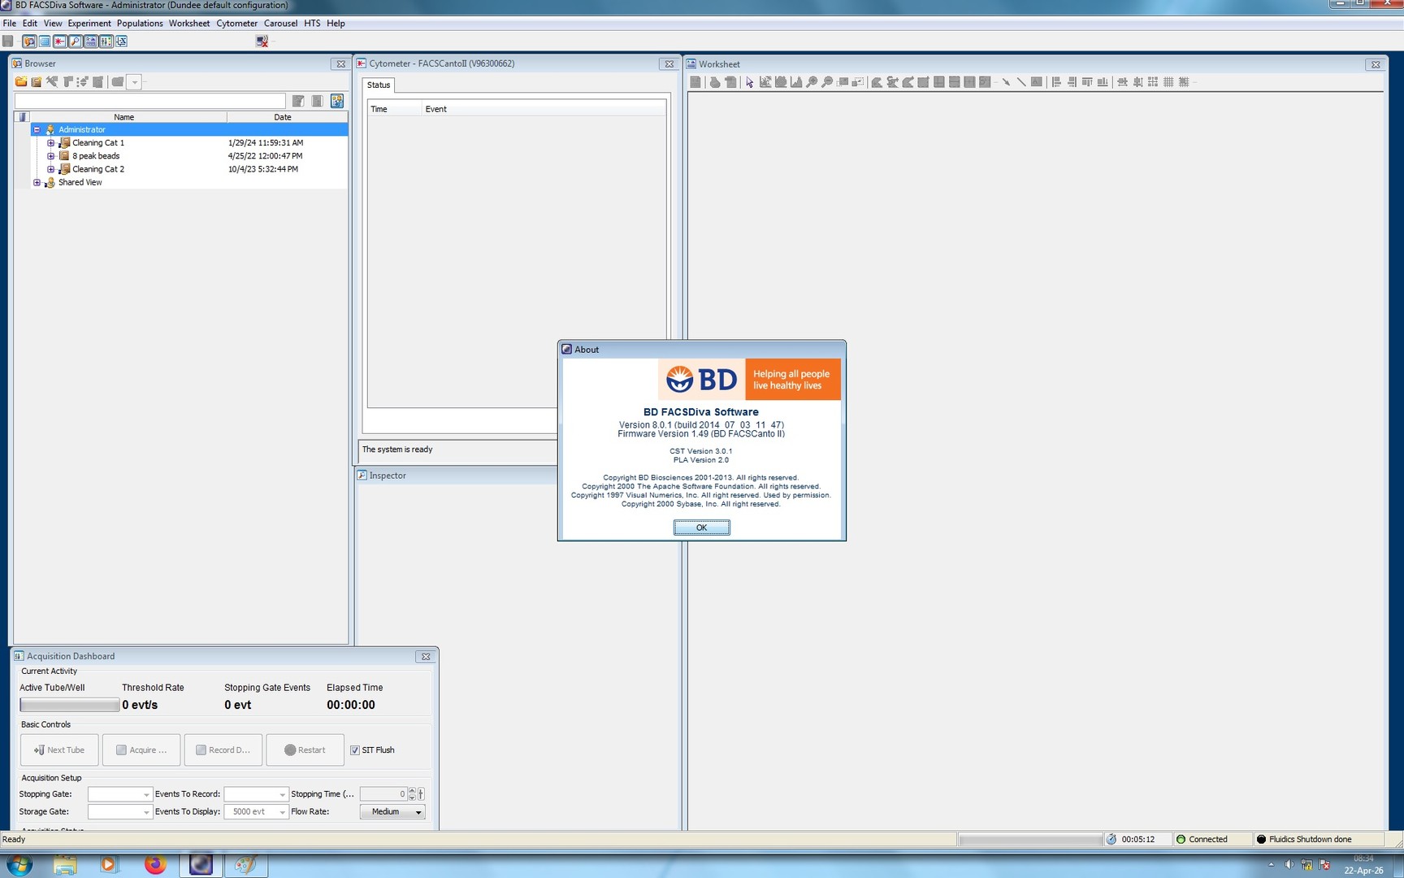The width and height of the screenshot is (1404, 878).
Task: Click the Browser view toggle icon in main toolbar
Action: click(x=29, y=41)
